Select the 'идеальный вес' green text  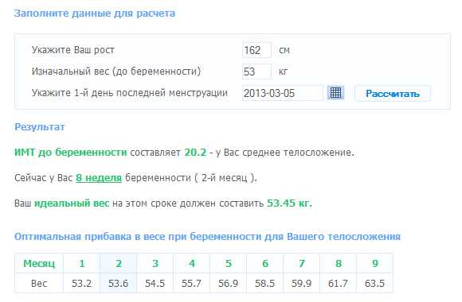tap(72, 203)
